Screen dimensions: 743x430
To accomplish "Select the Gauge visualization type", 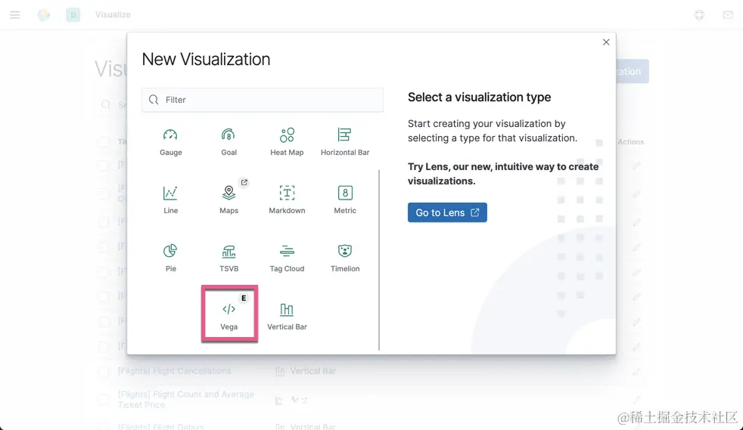I will click(170, 142).
